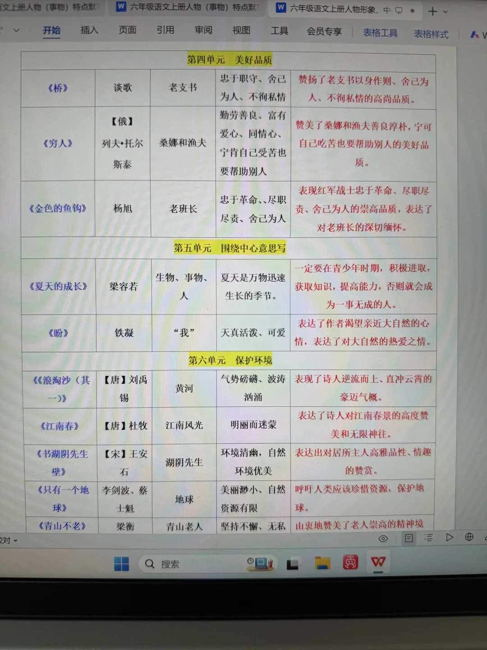The height and width of the screenshot is (650, 487).
Task: Open the 视图 ribbon tab
Action: click(x=241, y=30)
